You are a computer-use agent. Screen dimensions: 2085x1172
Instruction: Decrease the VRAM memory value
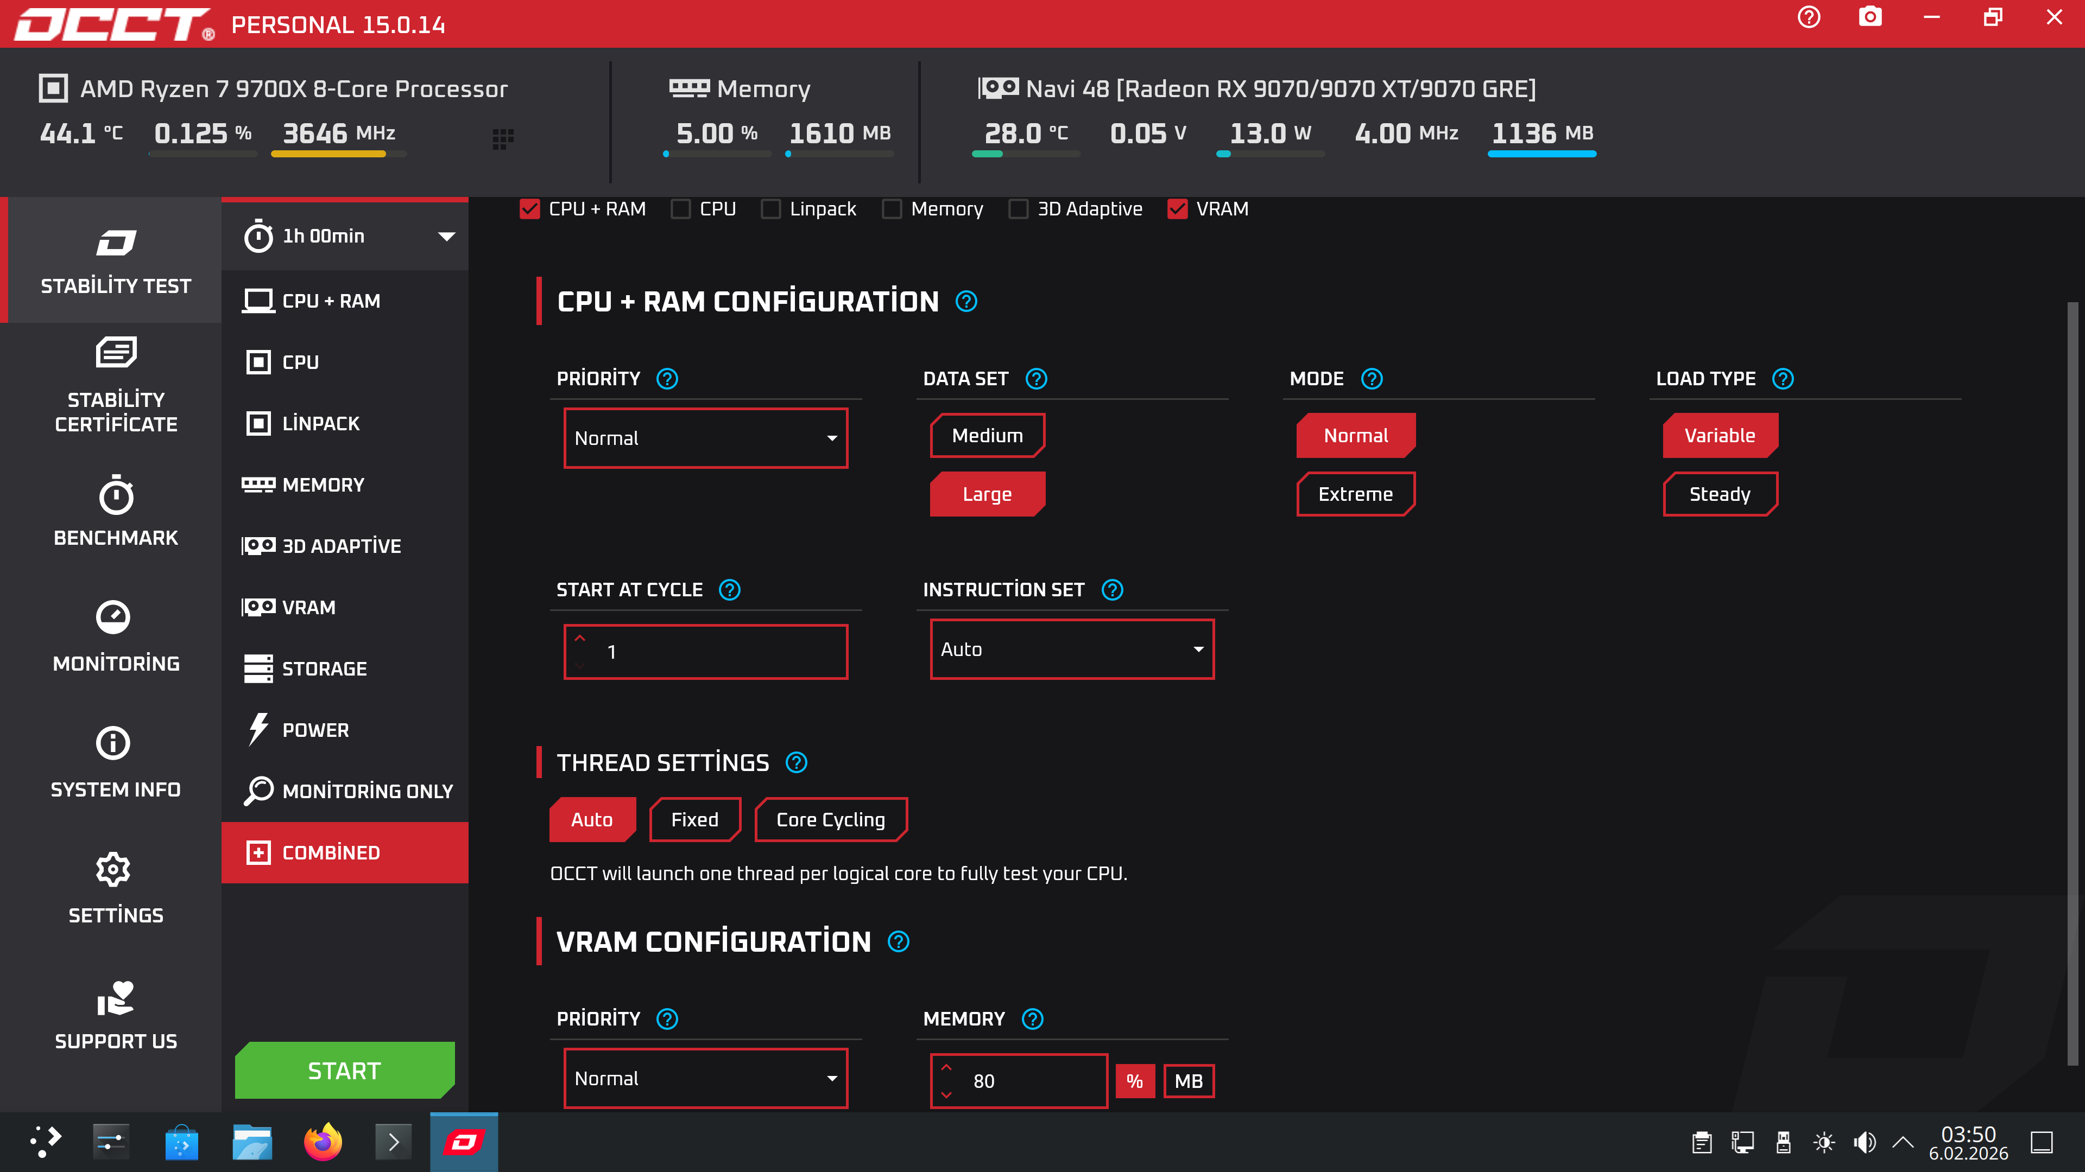coord(946,1095)
